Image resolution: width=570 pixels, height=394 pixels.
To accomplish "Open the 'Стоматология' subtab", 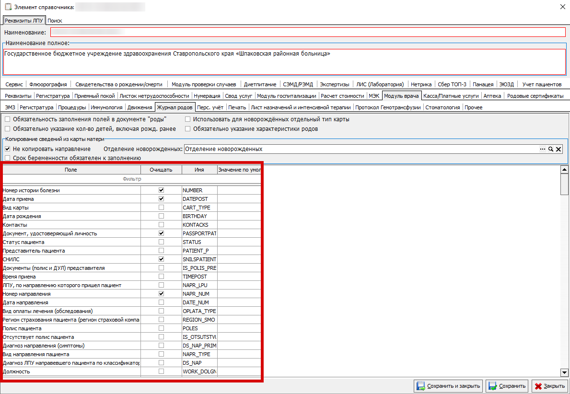I will (442, 107).
